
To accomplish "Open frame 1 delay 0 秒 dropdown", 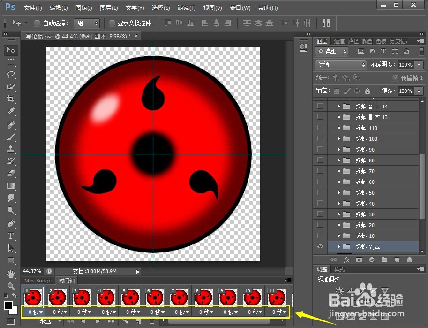I will click(35, 312).
